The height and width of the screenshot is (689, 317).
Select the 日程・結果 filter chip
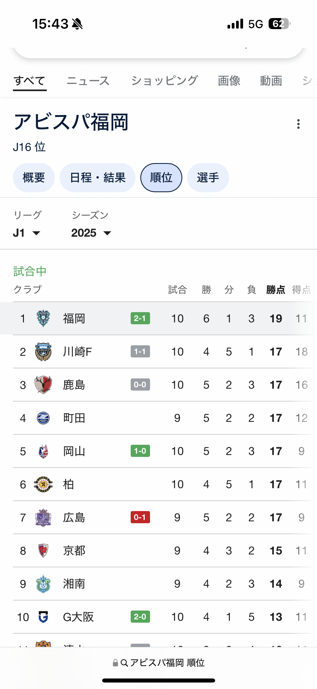(x=98, y=178)
